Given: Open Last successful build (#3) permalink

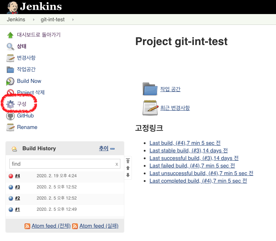Looking at the screenshot, I should pyautogui.click(x=194, y=158).
